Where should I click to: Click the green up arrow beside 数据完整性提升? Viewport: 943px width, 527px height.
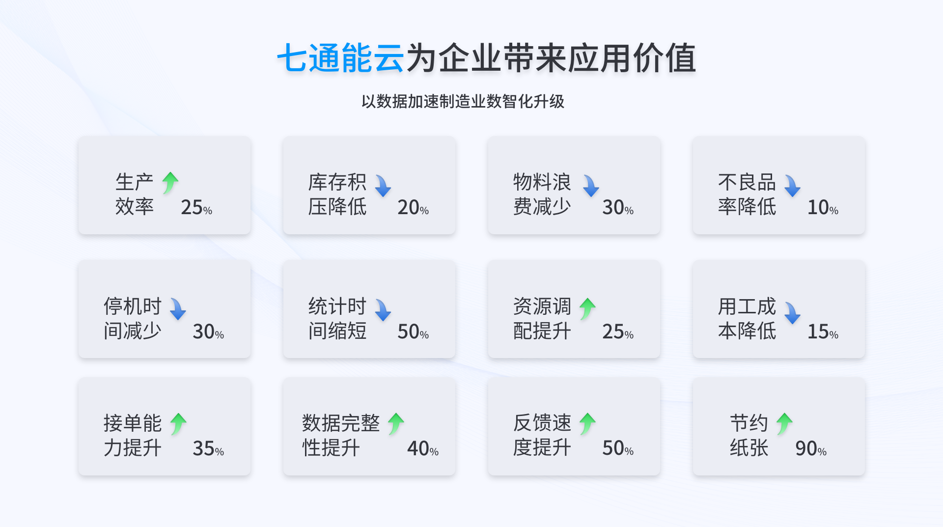click(x=396, y=424)
